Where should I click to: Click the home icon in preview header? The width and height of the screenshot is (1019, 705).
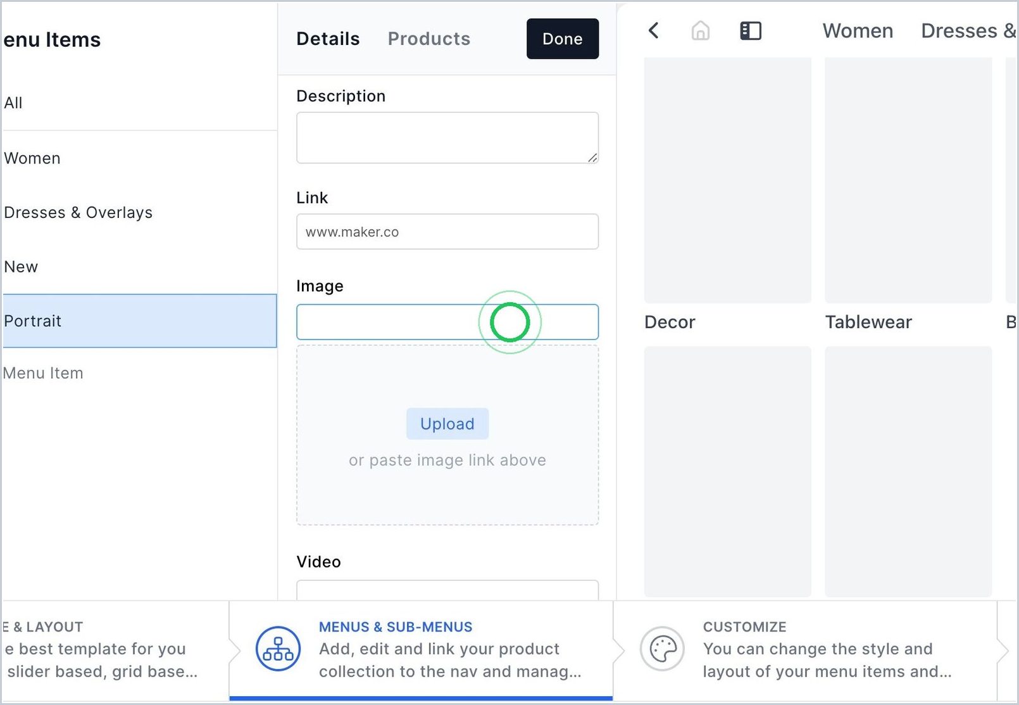(701, 30)
